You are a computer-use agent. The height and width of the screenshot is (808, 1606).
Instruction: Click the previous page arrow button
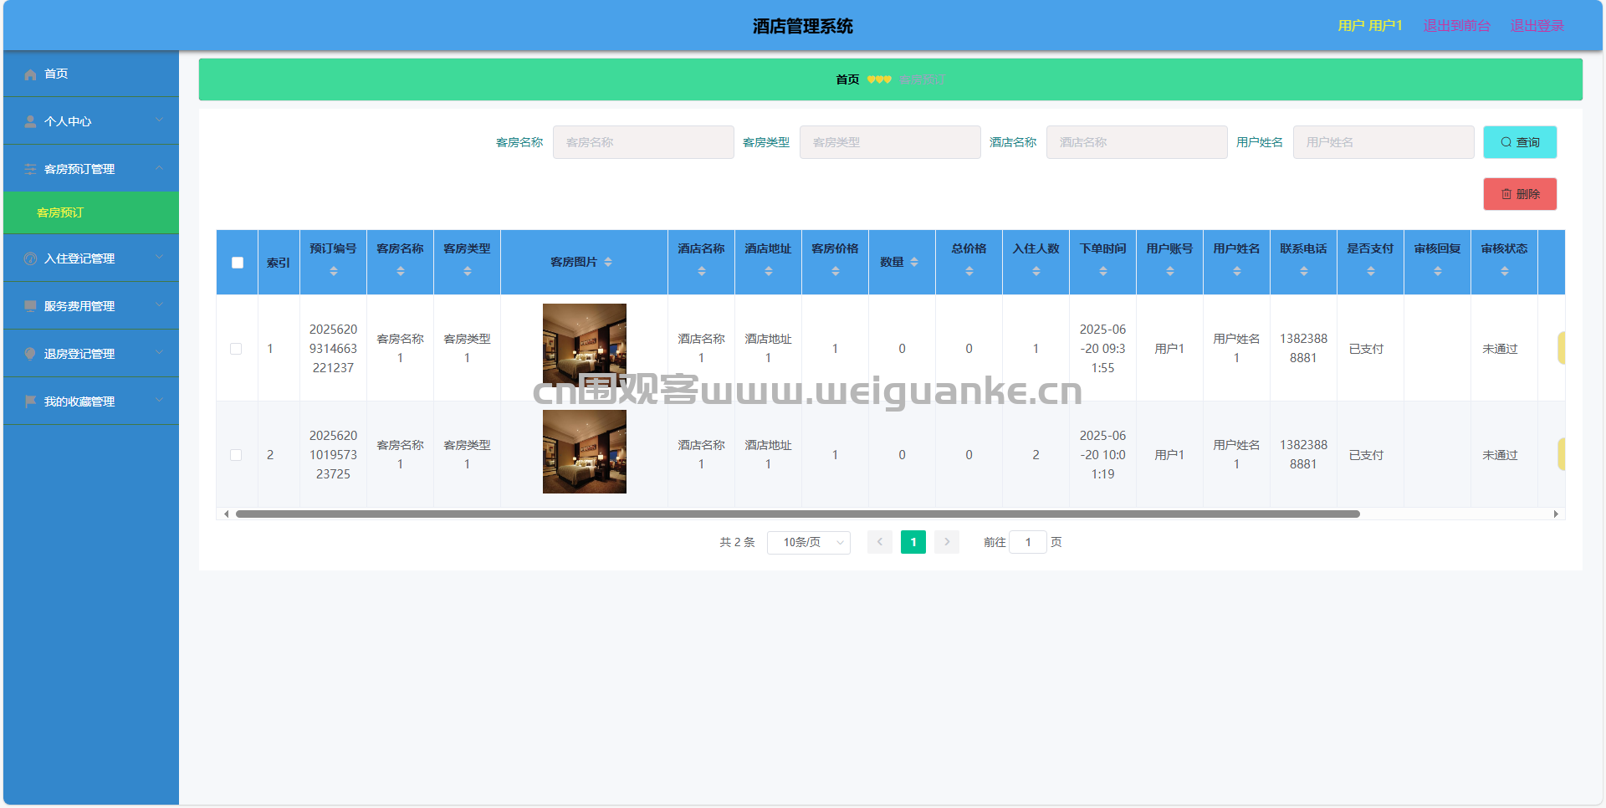click(880, 542)
